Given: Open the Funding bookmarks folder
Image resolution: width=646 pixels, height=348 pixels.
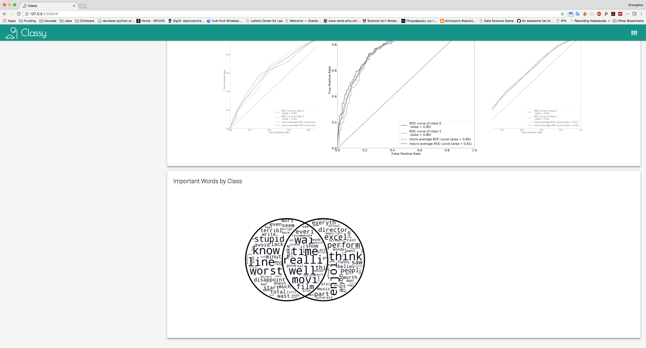Looking at the screenshot, I should 28,21.
